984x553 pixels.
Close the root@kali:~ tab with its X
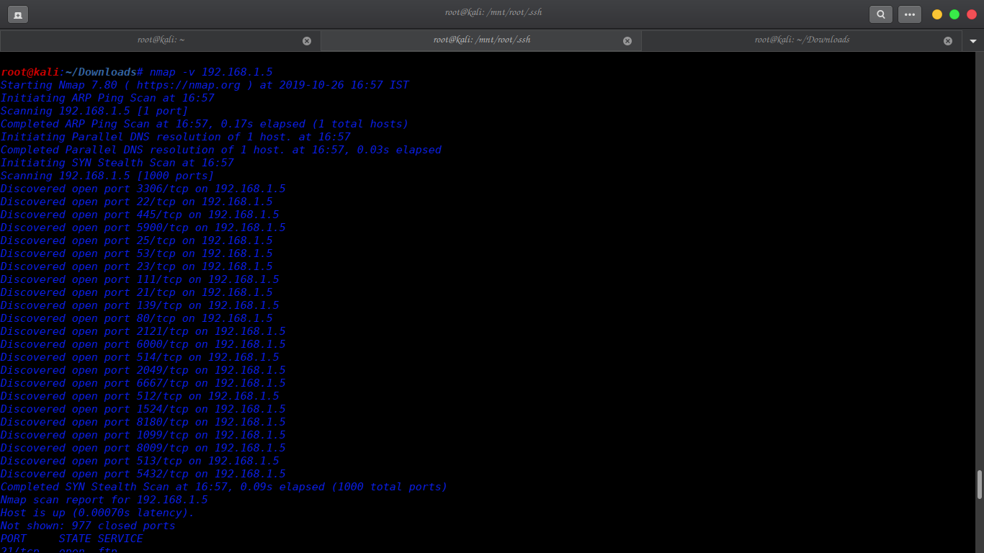tap(307, 40)
